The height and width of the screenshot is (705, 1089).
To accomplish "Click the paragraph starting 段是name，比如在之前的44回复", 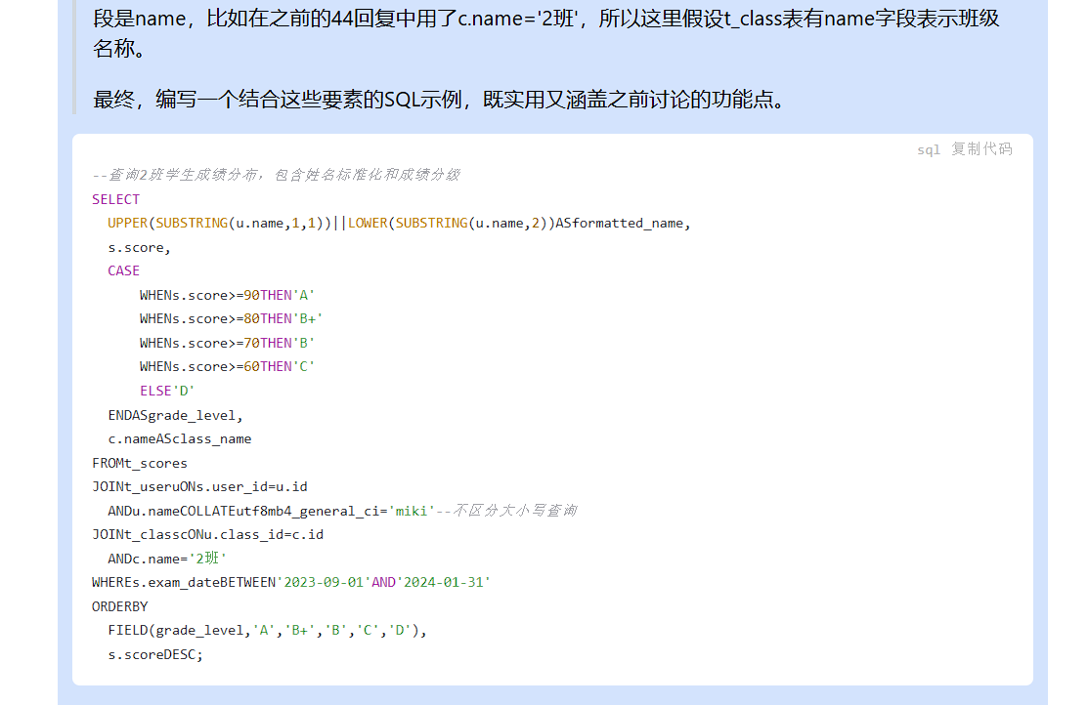I will [x=545, y=33].
